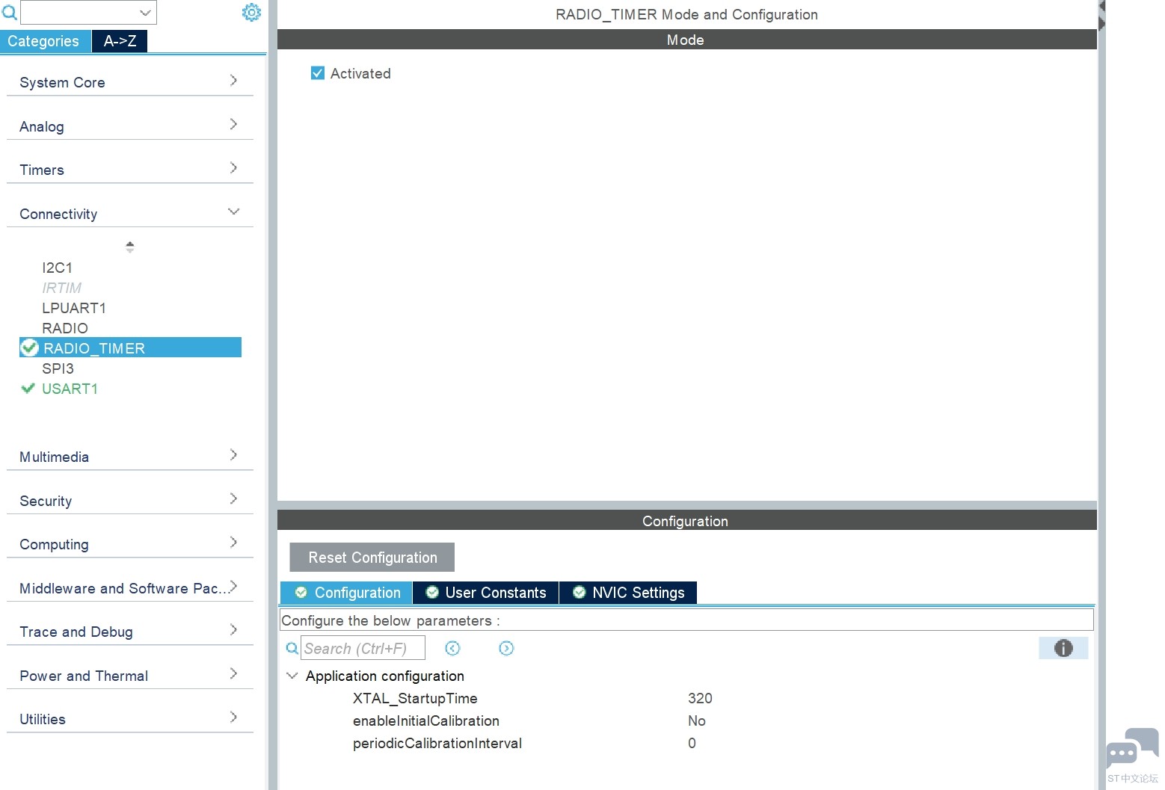Select the Configuration tab
This screenshot has width=1165, height=790.
click(346, 593)
